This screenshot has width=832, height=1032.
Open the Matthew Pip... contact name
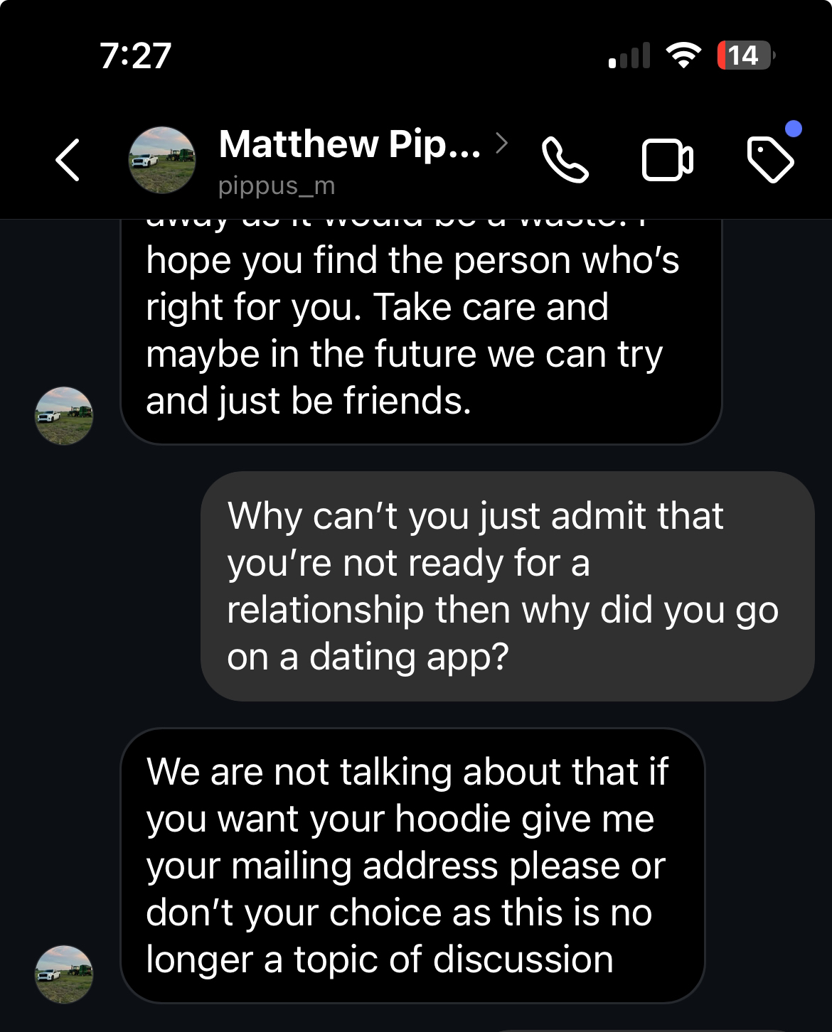point(349,144)
